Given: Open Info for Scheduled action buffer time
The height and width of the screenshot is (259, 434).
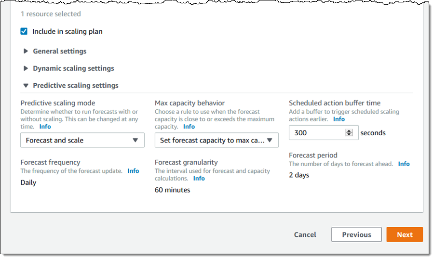Looking at the screenshot, I should tap(339, 119).
